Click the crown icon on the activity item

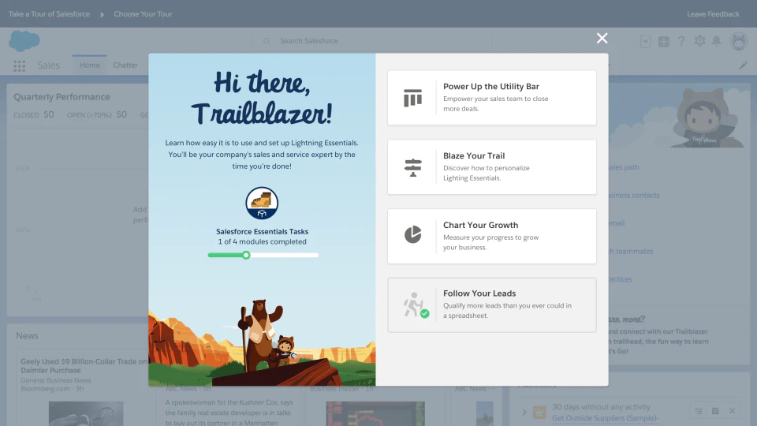pos(539,412)
